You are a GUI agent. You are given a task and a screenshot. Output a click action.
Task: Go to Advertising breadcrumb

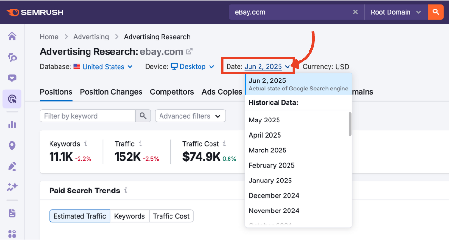pos(91,37)
